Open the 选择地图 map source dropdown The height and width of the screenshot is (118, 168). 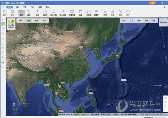tap(11, 24)
